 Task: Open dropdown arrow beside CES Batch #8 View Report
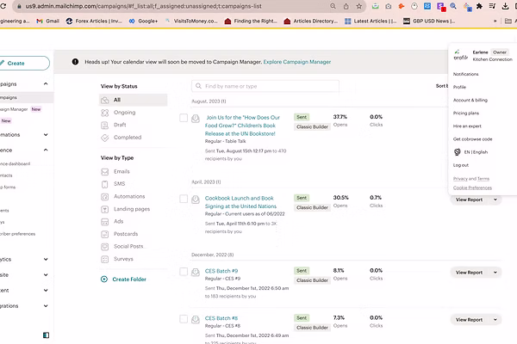[495, 320]
